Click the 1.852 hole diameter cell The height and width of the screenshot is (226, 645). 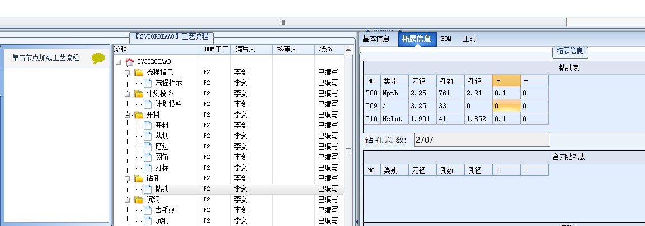(x=478, y=118)
